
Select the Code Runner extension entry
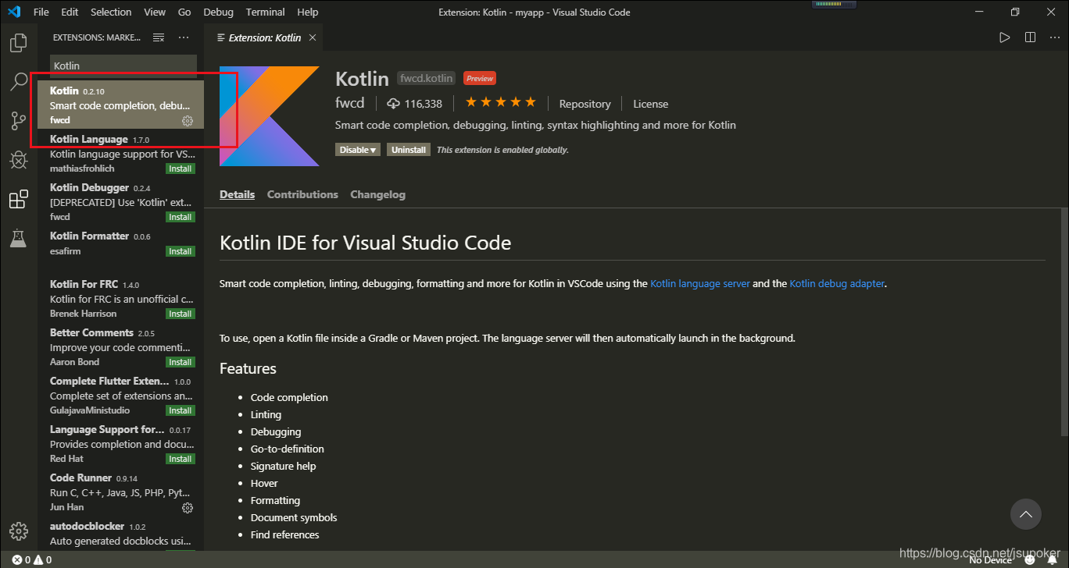121,492
